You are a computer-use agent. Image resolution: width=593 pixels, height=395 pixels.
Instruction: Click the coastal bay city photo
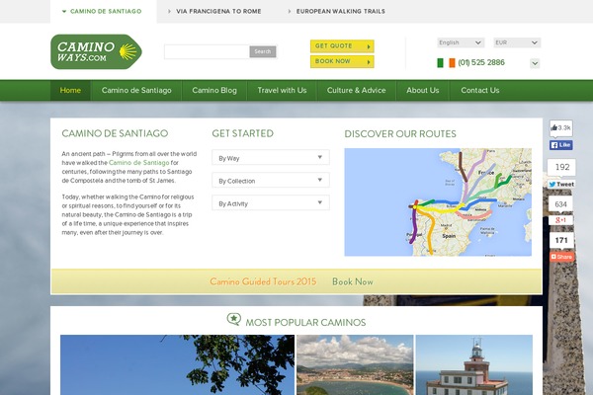(x=355, y=364)
